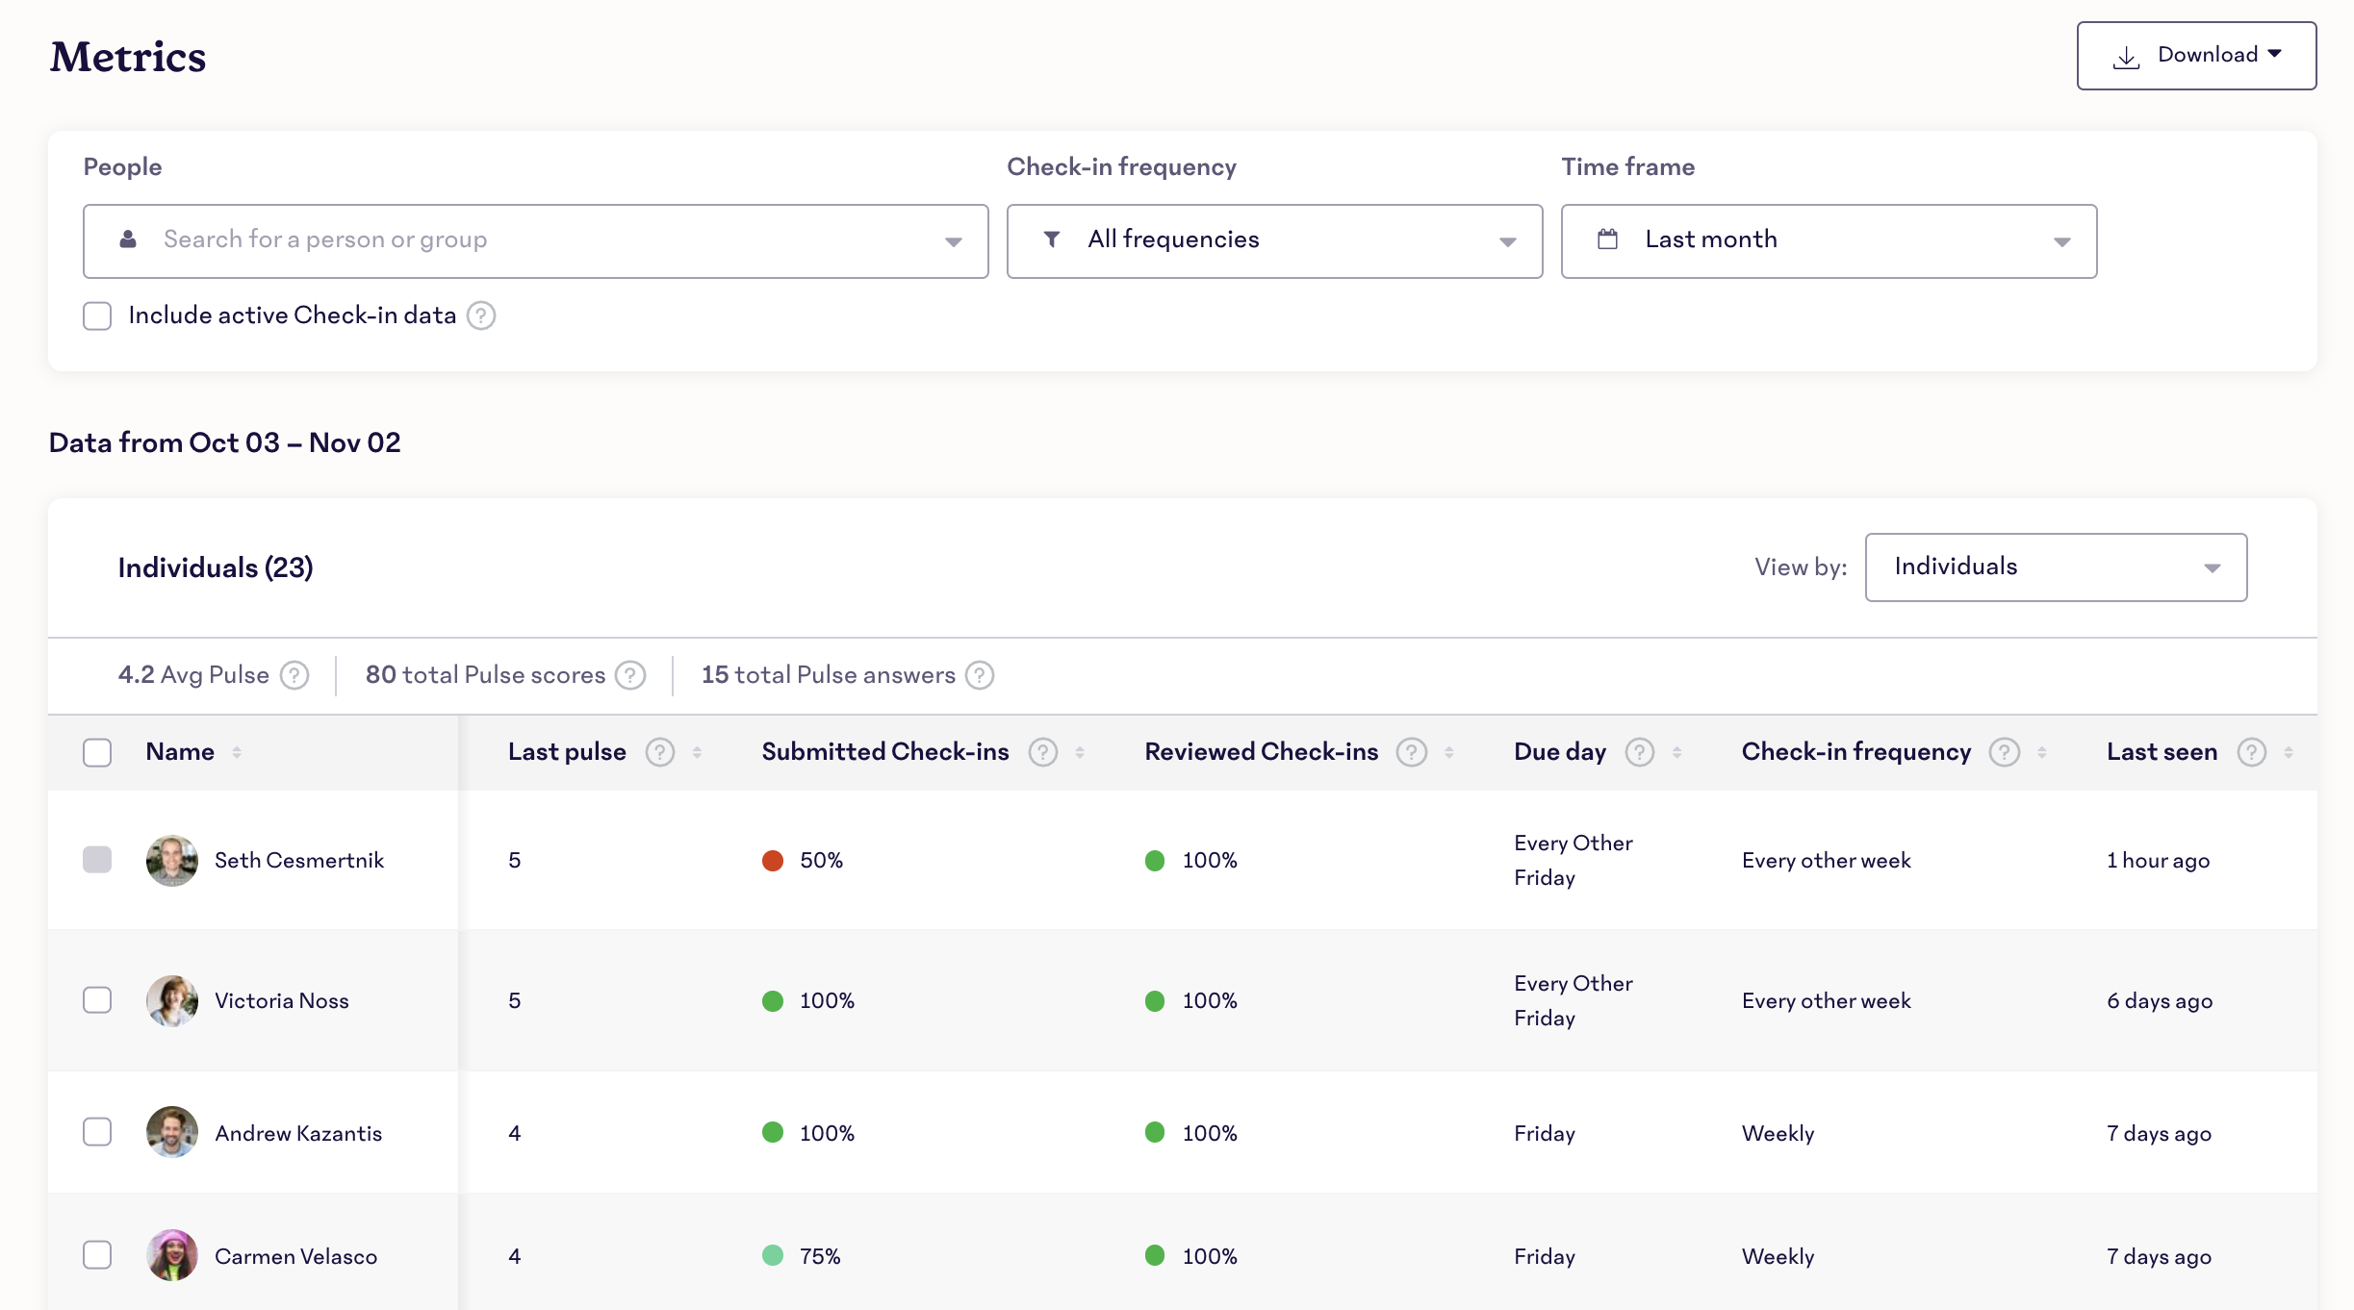Click Victoria's 'Every Other Friday' due day
The width and height of the screenshot is (2354, 1310).
[x=1573, y=1000]
